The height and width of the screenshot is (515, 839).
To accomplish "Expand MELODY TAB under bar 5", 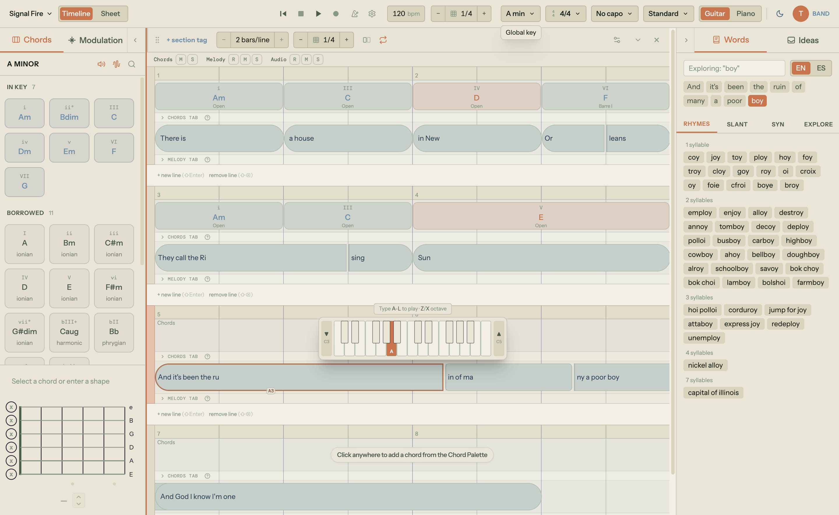I will point(179,398).
